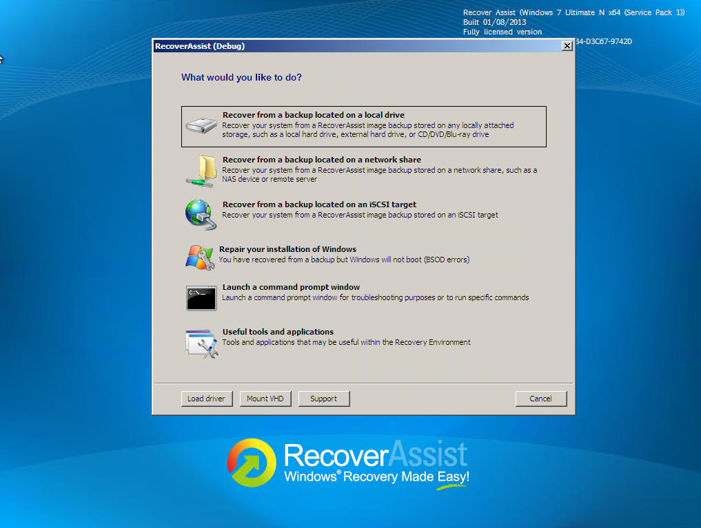Click the Load driver button
Image resolution: width=701 pixels, height=528 pixels.
pos(207,399)
